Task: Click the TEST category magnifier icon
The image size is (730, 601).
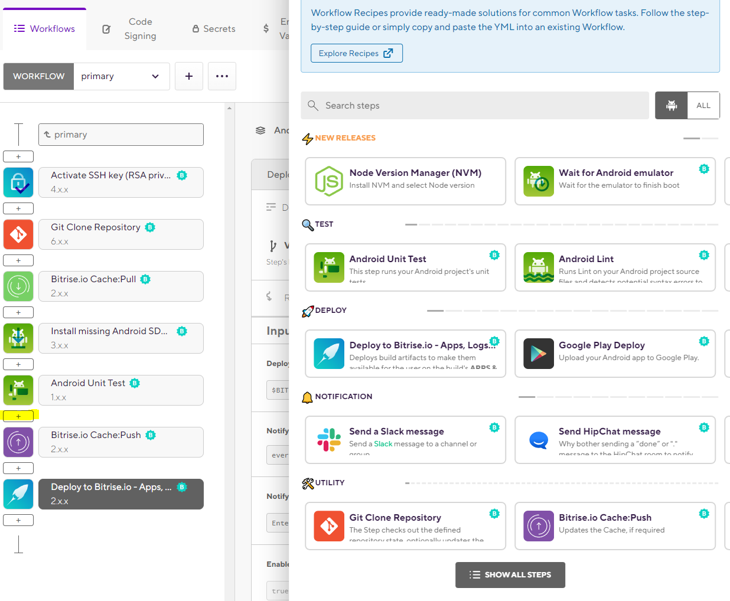Action: point(308,225)
